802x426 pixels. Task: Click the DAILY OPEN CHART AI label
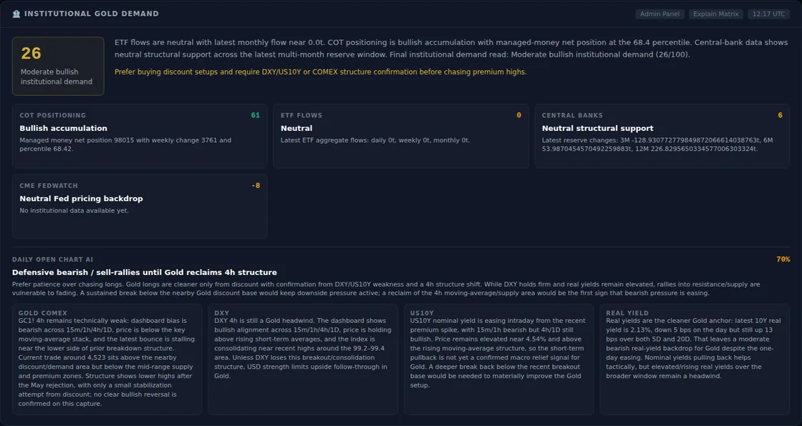[x=53, y=260]
